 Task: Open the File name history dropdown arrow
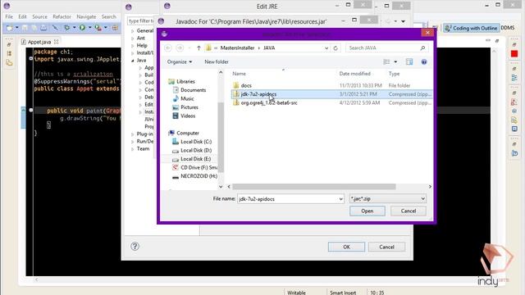(340, 198)
